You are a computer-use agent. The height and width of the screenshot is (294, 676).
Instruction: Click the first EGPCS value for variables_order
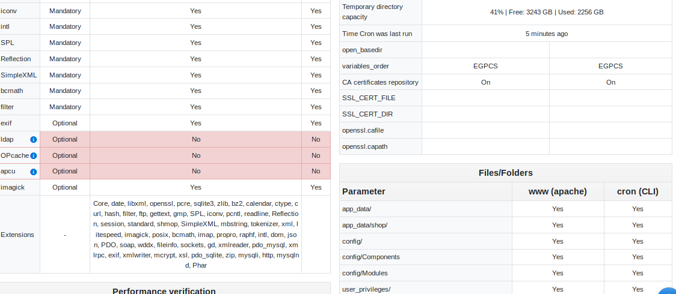click(485, 66)
